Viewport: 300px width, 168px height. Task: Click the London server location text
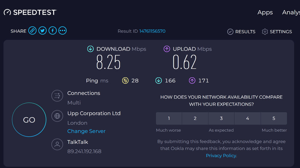pyautogui.click(x=77, y=123)
